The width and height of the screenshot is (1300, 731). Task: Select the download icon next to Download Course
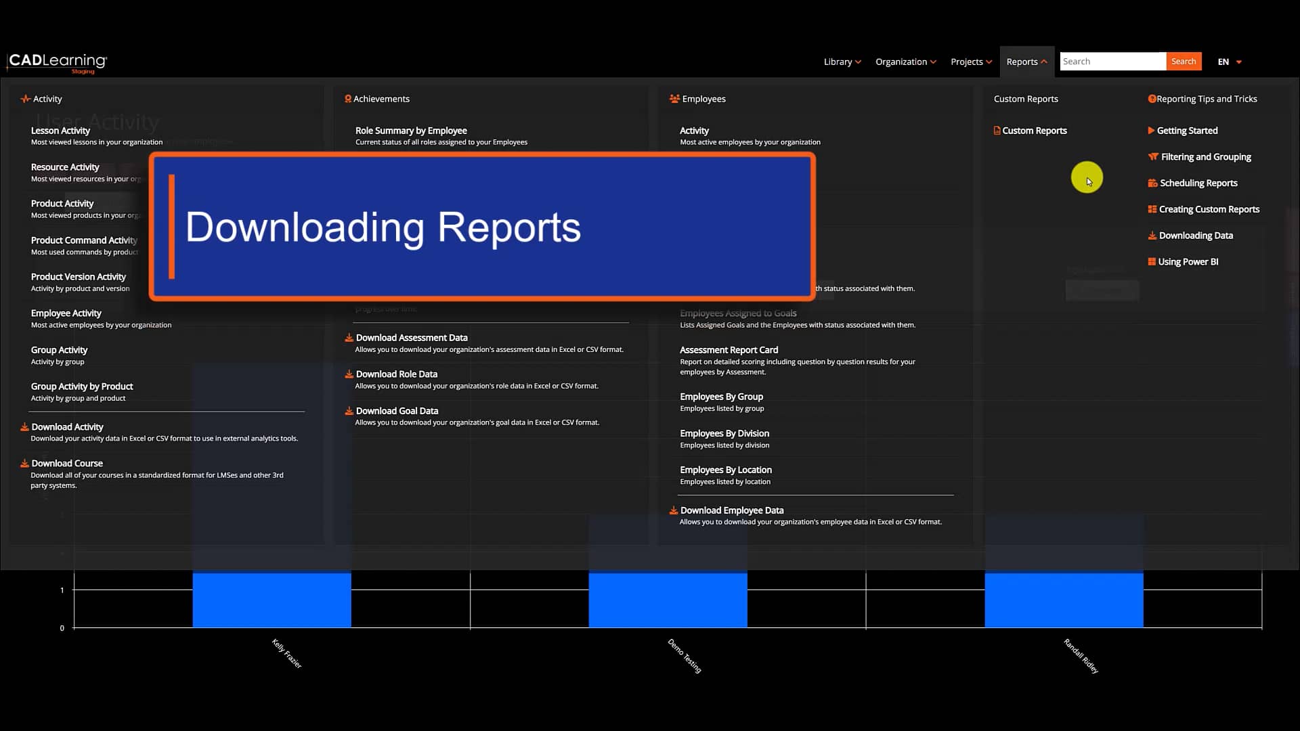click(24, 464)
